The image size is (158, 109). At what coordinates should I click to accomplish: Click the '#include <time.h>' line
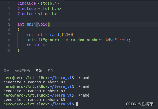[x=37, y=14]
